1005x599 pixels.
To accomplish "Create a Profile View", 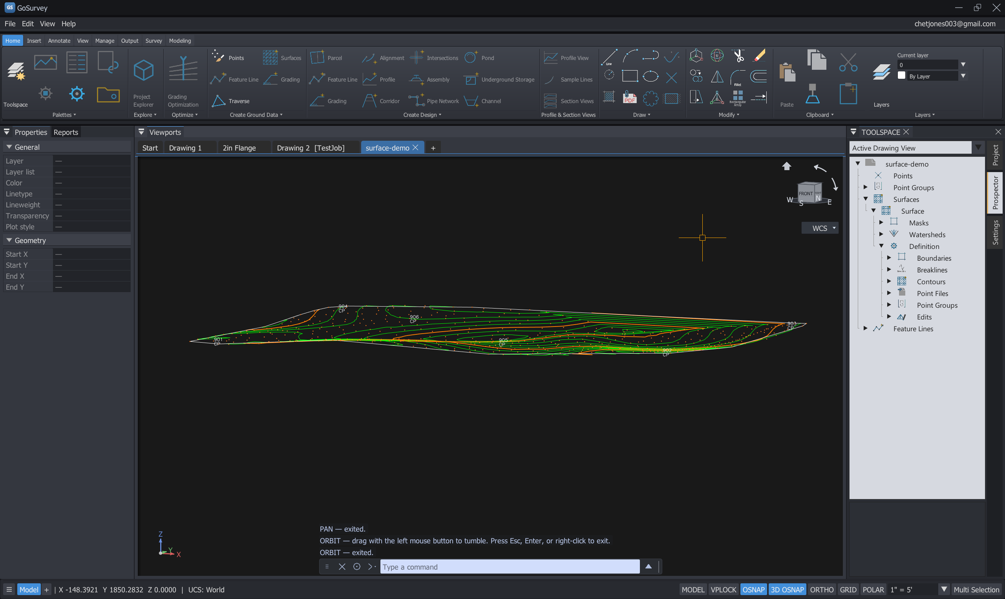I will point(566,58).
